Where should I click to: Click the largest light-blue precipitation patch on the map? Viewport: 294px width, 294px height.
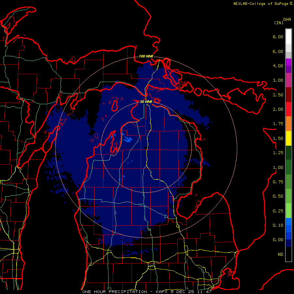pyautogui.click(x=128, y=139)
